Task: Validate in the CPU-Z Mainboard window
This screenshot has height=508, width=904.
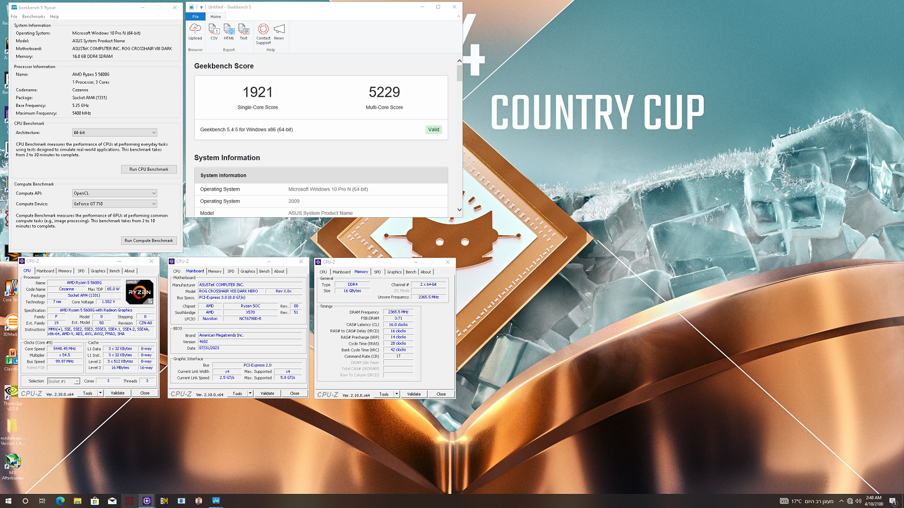Action: click(x=267, y=394)
